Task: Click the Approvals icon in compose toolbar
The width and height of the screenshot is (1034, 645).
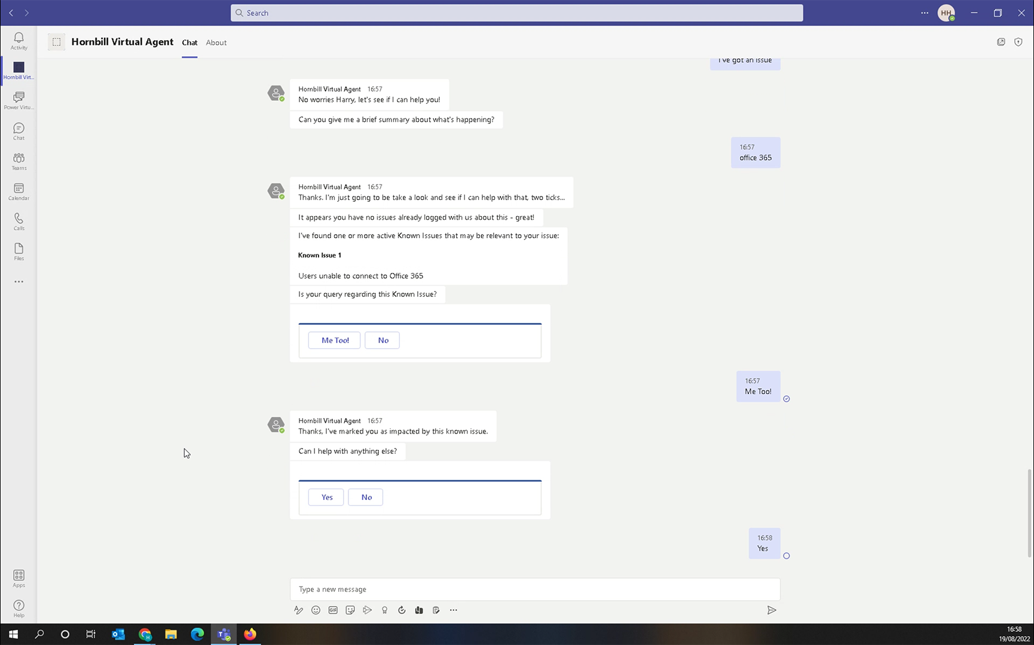Action: tap(402, 610)
